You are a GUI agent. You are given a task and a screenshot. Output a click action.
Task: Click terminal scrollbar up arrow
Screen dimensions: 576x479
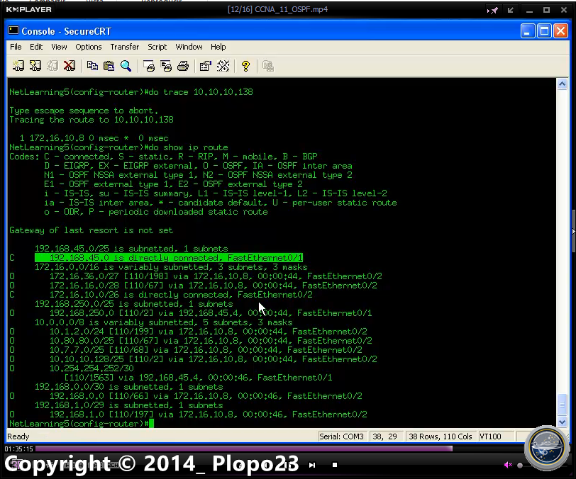[x=562, y=84]
